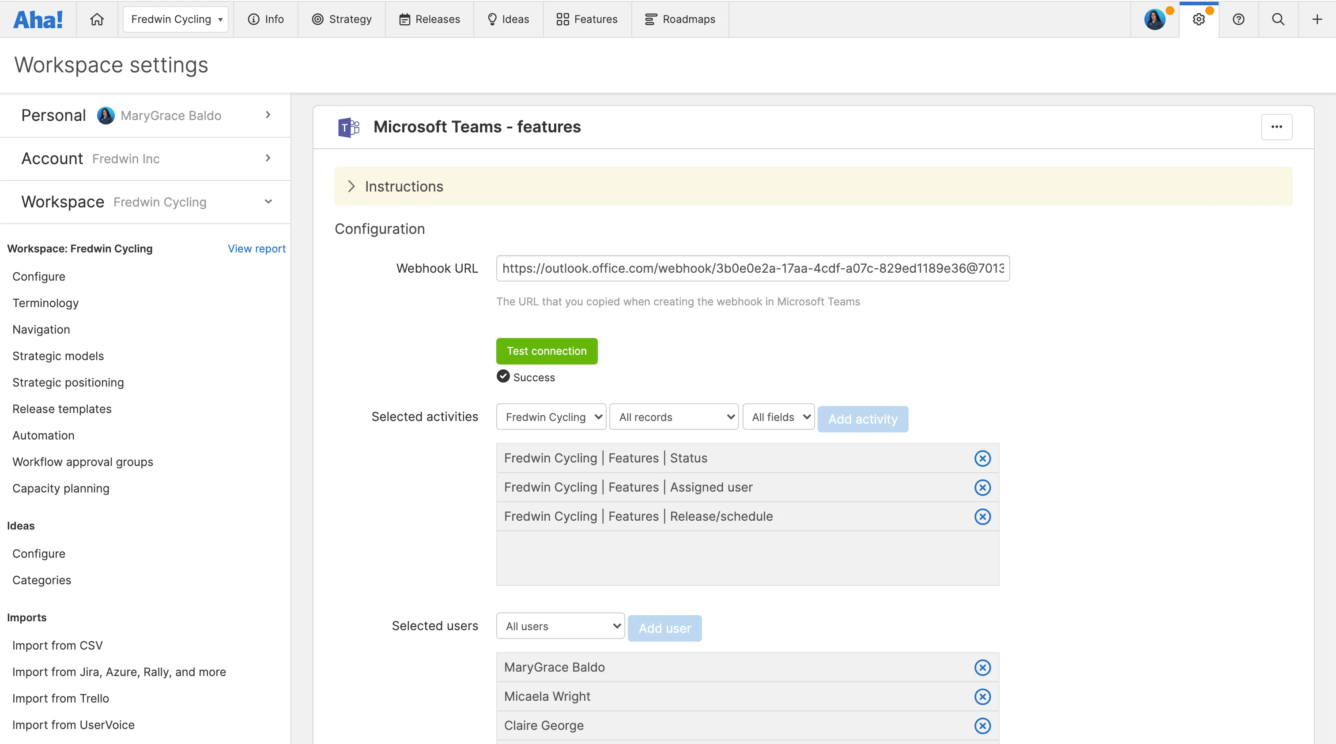1336x744 pixels.
Task: Select the Strategy section icon
Action: [x=318, y=19]
